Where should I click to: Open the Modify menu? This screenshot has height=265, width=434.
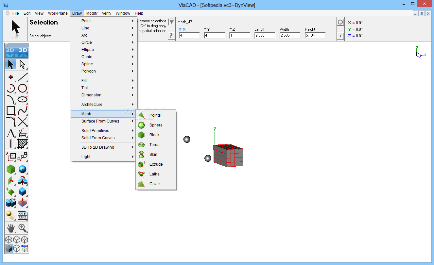92,13
